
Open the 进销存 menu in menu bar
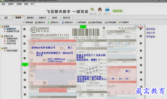pyautogui.click(x=11, y=4)
